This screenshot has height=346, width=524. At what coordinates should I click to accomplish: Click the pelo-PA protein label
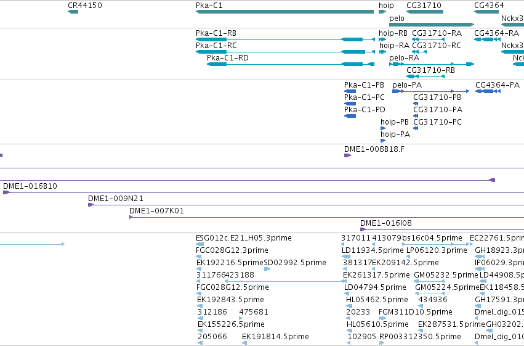coord(407,85)
